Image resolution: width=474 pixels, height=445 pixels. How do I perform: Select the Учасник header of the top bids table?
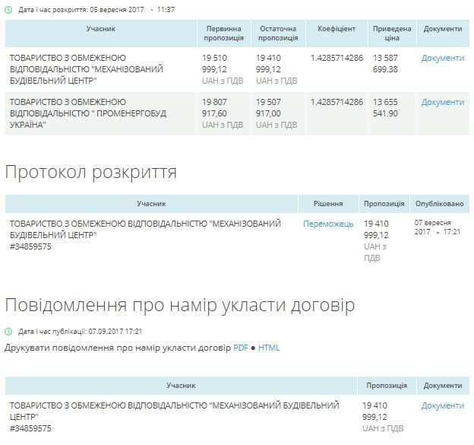point(101,33)
